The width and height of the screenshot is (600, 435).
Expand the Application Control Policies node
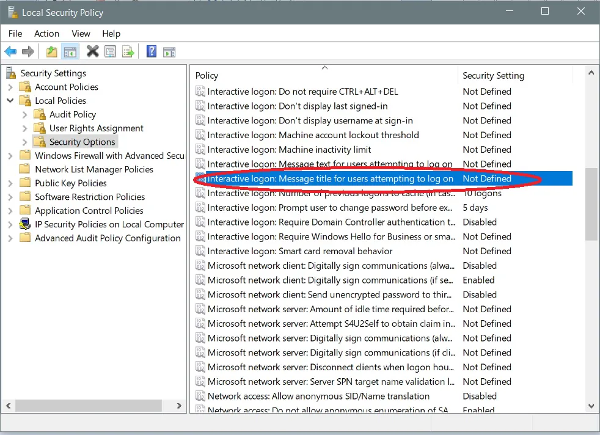[x=10, y=211]
